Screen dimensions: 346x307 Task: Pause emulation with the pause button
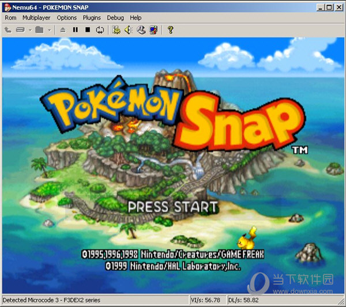pos(76,30)
